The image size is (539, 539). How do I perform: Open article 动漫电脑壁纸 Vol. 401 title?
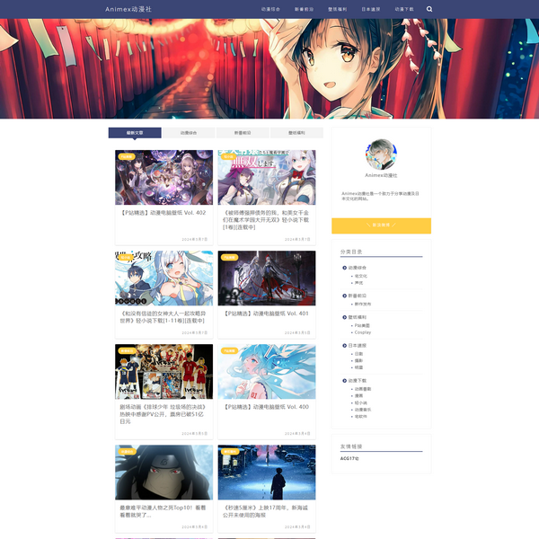click(266, 314)
